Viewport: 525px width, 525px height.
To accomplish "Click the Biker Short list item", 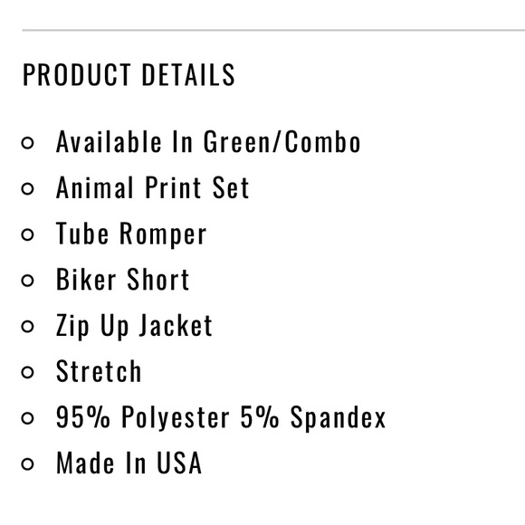I will (x=122, y=280).
